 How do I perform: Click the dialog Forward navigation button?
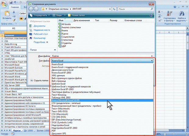36,9
